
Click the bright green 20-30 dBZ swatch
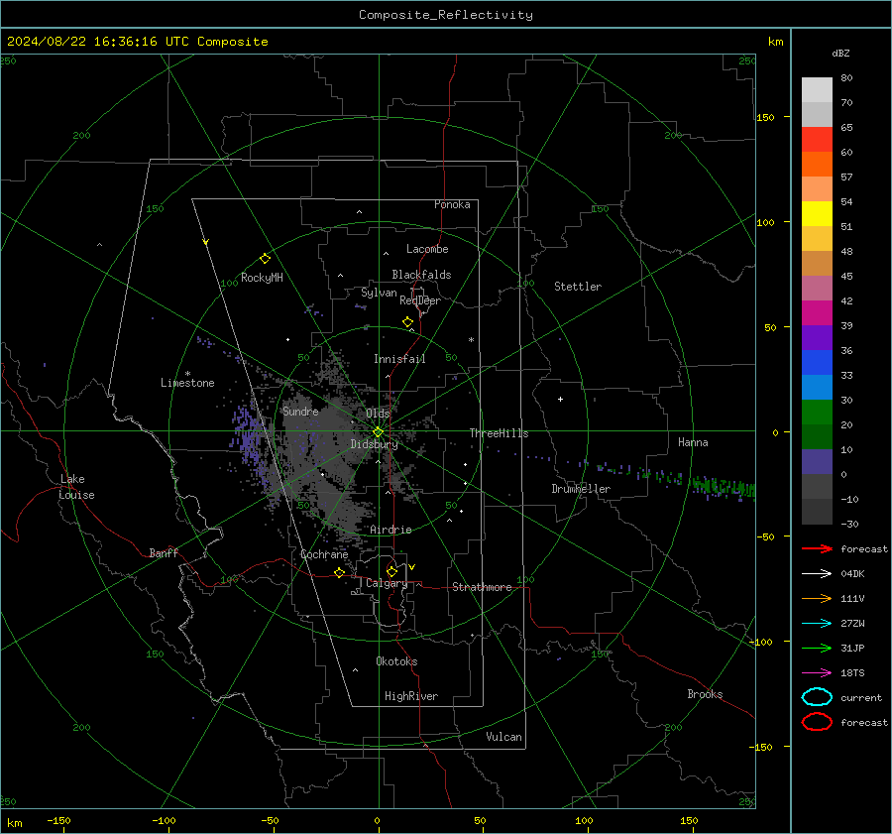point(817,413)
